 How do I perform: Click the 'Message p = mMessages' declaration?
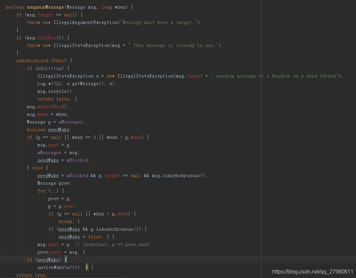click(x=56, y=122)
